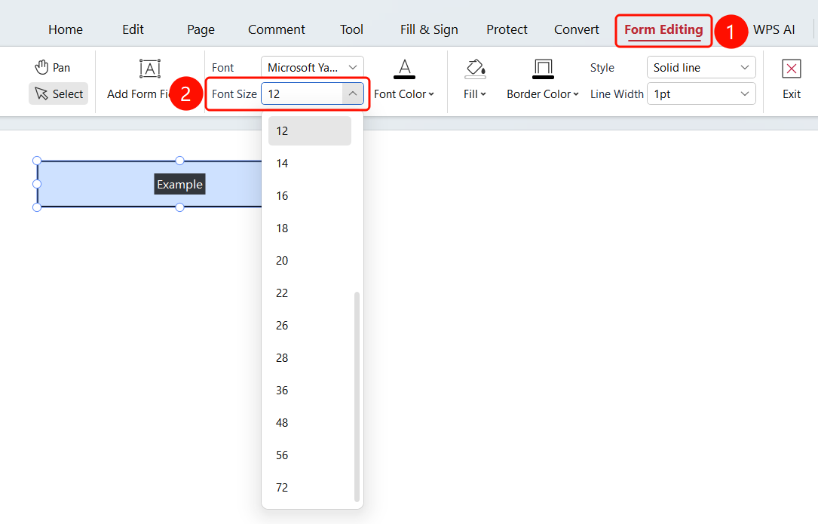818x524 pixels.
Task: Open the Edit tab
Action: (133, 29)
